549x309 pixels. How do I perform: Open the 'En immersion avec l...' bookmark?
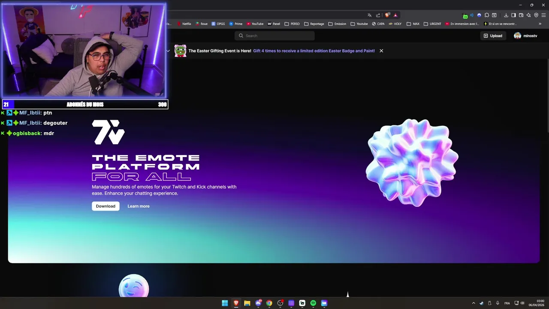[x=462, y=24]
